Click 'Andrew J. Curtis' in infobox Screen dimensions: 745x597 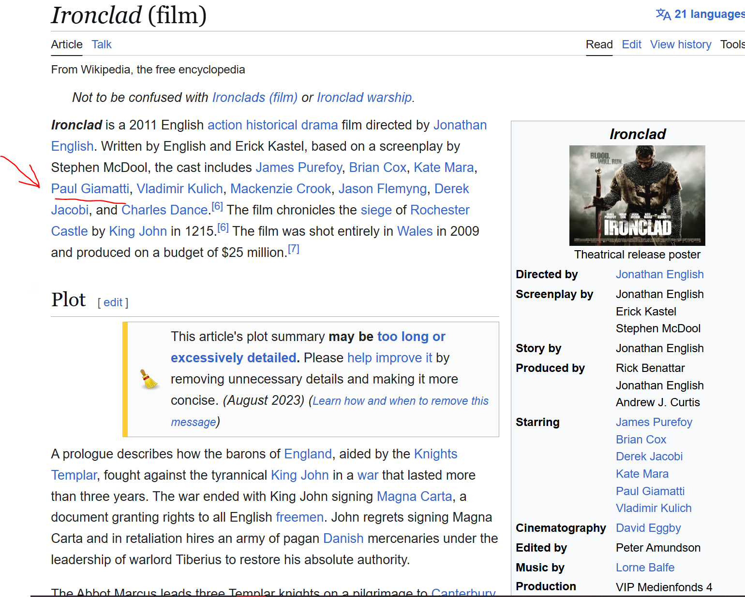click(x=657, y=402)
